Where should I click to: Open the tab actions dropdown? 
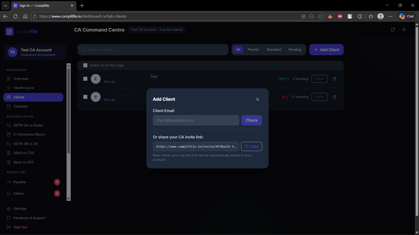[x=5, y=6]
